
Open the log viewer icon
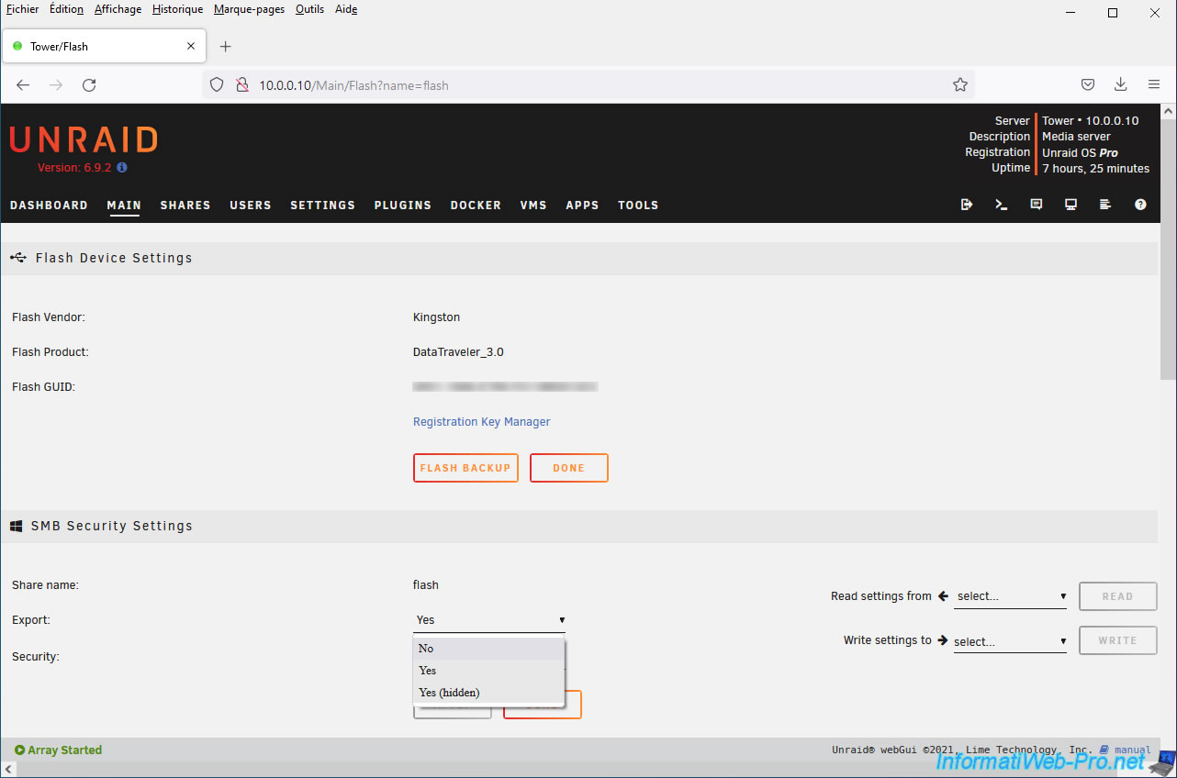click(1105, 205)
